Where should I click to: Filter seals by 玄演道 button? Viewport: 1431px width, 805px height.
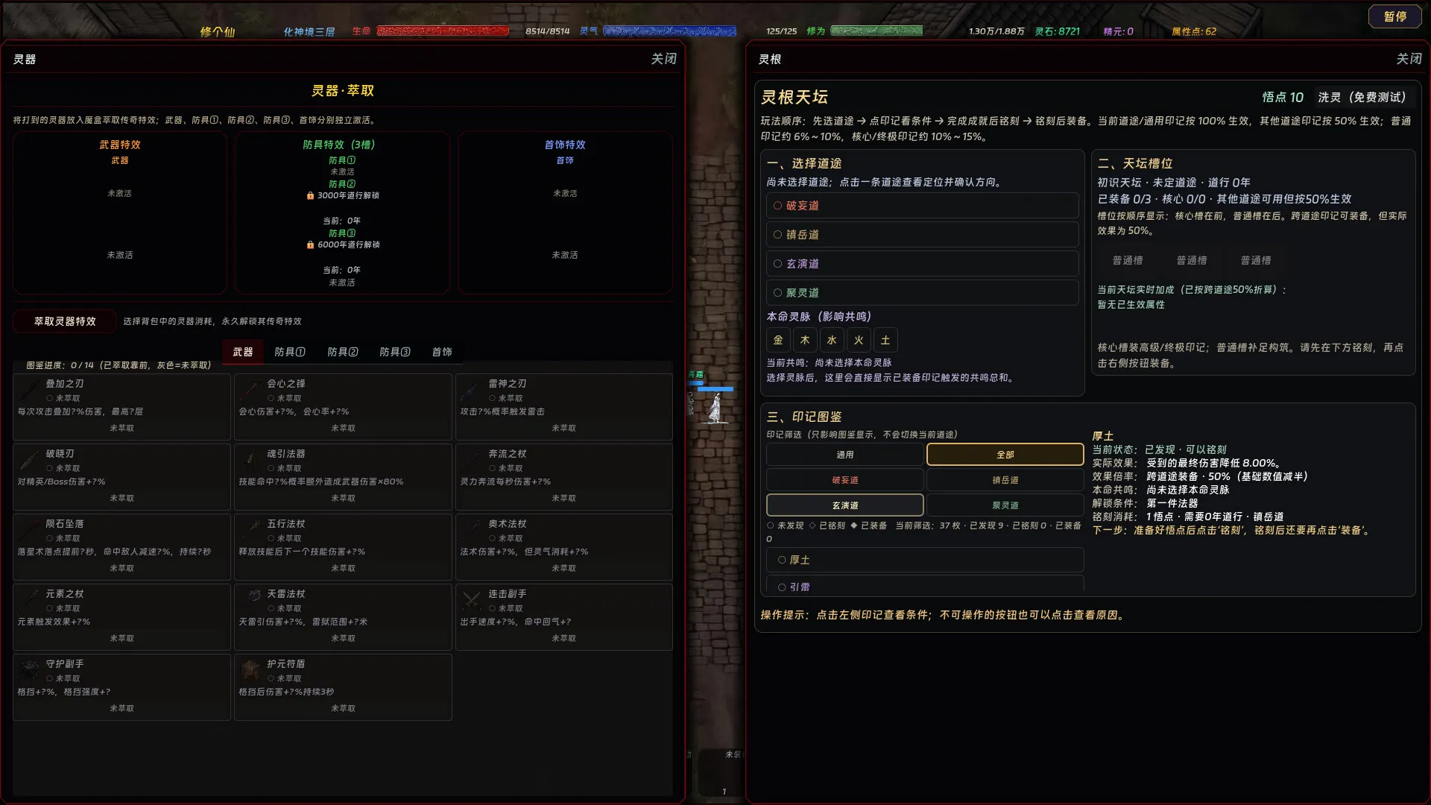tap(845, 505)
